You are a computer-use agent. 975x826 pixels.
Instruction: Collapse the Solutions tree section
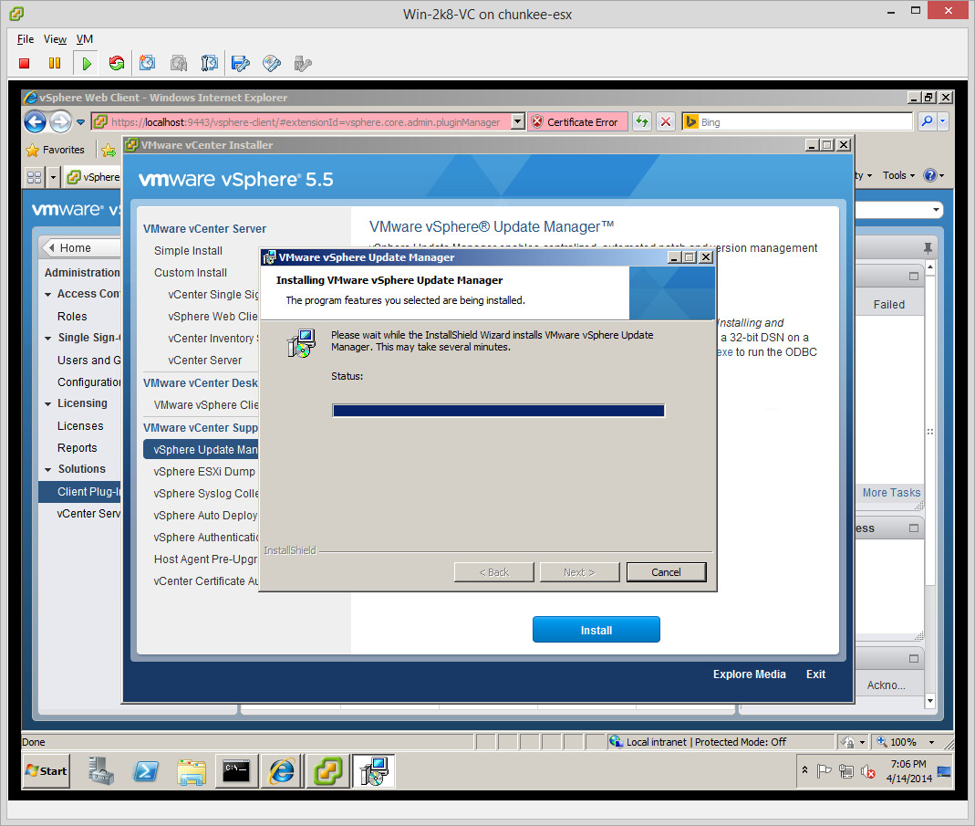[48, 469]
